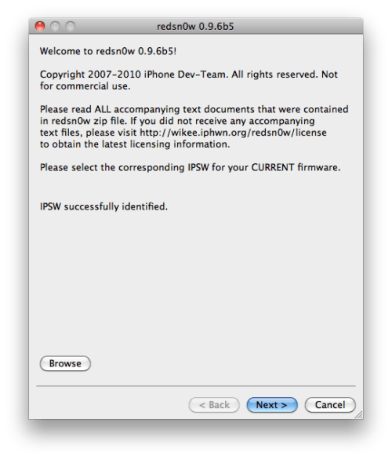Click the middle grey minimize window button
The height and width of the screenshot is (459, 392).
pyautogui.click(x=55, y=27)
